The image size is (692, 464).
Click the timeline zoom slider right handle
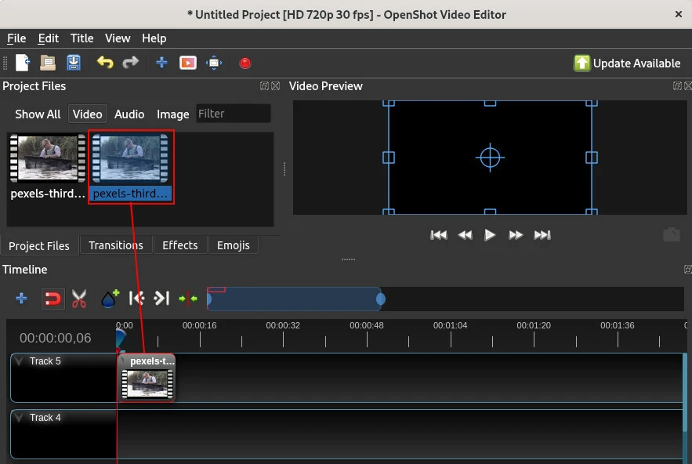tap(381, 299)
